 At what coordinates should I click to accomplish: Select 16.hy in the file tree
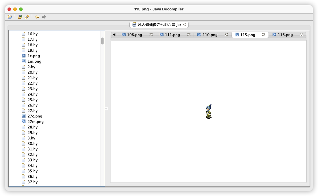coord(32,34)
